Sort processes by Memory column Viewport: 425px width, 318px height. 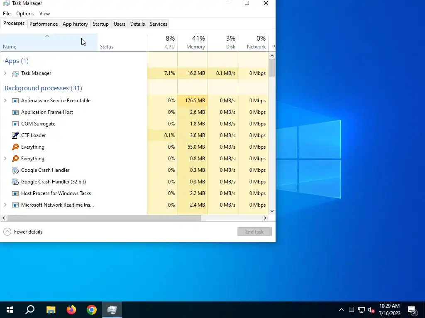tap(193, 43)
